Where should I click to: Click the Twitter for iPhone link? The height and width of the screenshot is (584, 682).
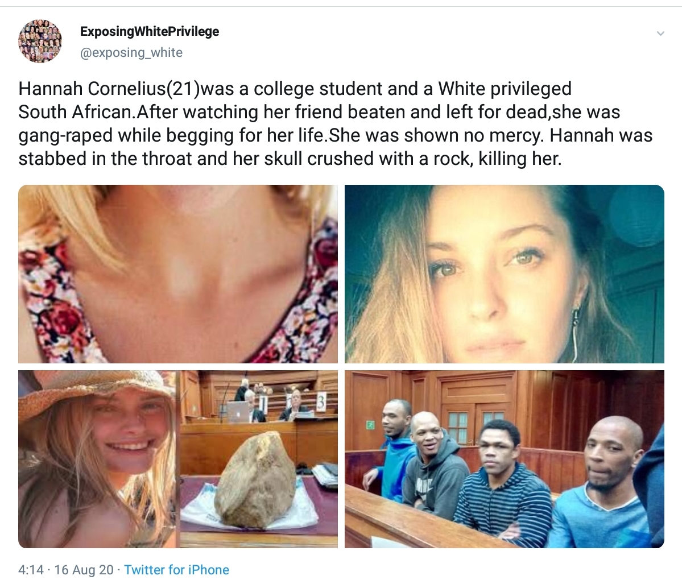[176, 569]
